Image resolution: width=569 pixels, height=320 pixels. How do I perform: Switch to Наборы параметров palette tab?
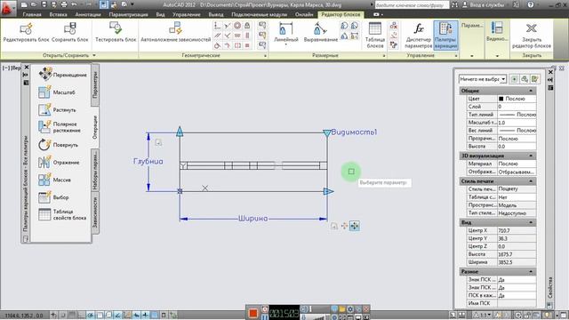pyautogui.click(x=95, y=170)
